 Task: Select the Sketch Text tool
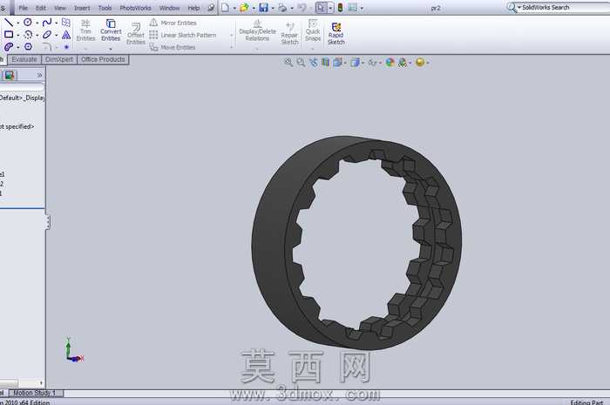(66, 35)
